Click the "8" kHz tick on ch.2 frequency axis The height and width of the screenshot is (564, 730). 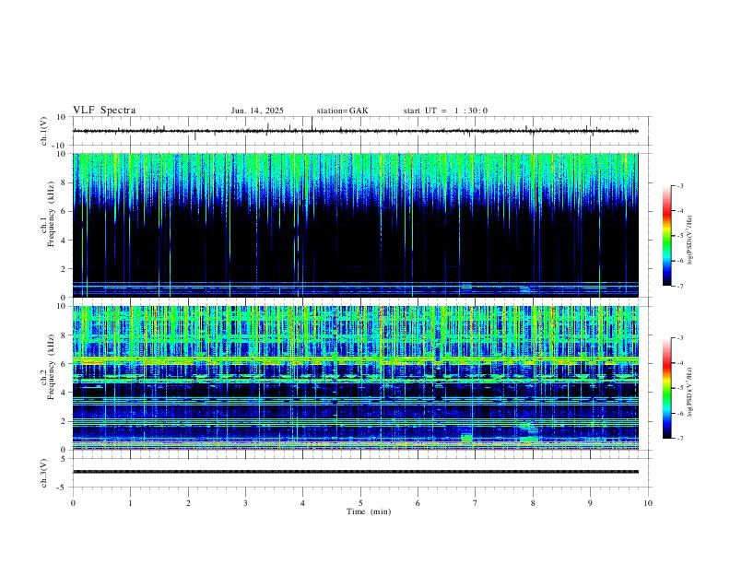[x=65, y=335]
